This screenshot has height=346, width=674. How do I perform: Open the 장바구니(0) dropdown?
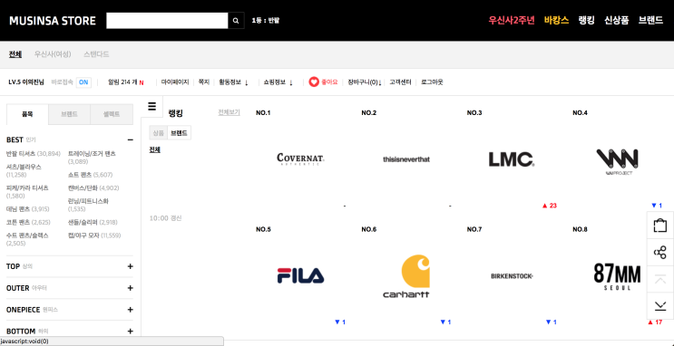[x=365, y=82]
